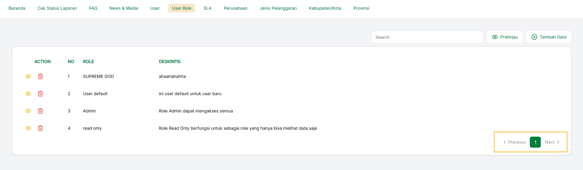Go to Next page in pagination

(x=552, y=142)
